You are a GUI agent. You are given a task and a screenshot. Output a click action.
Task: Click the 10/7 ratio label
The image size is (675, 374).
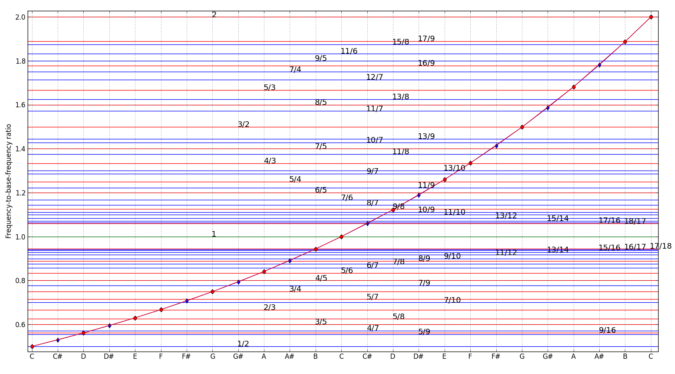pyautogui.click(x=375, y=140)
